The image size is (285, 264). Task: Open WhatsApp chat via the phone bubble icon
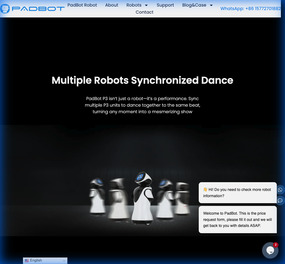280,190
